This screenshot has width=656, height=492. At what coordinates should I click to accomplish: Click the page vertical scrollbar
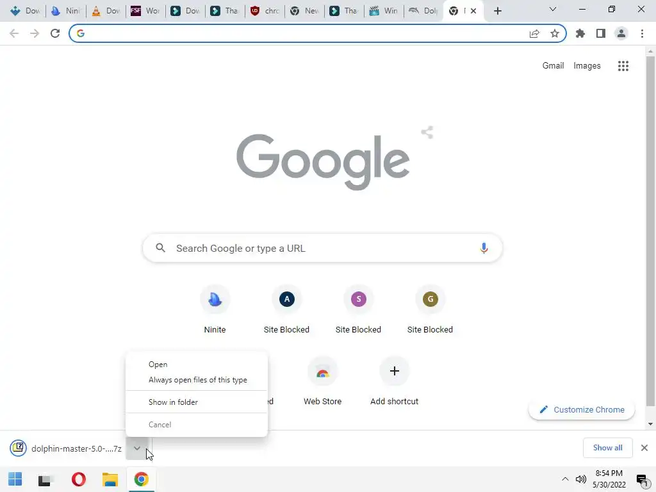point(650,231)
